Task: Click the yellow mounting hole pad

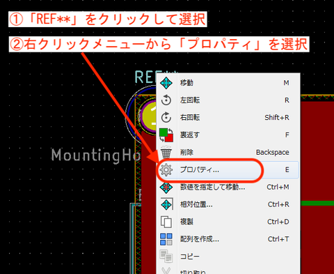Action: pyautogui.click(x=150, y=116)
